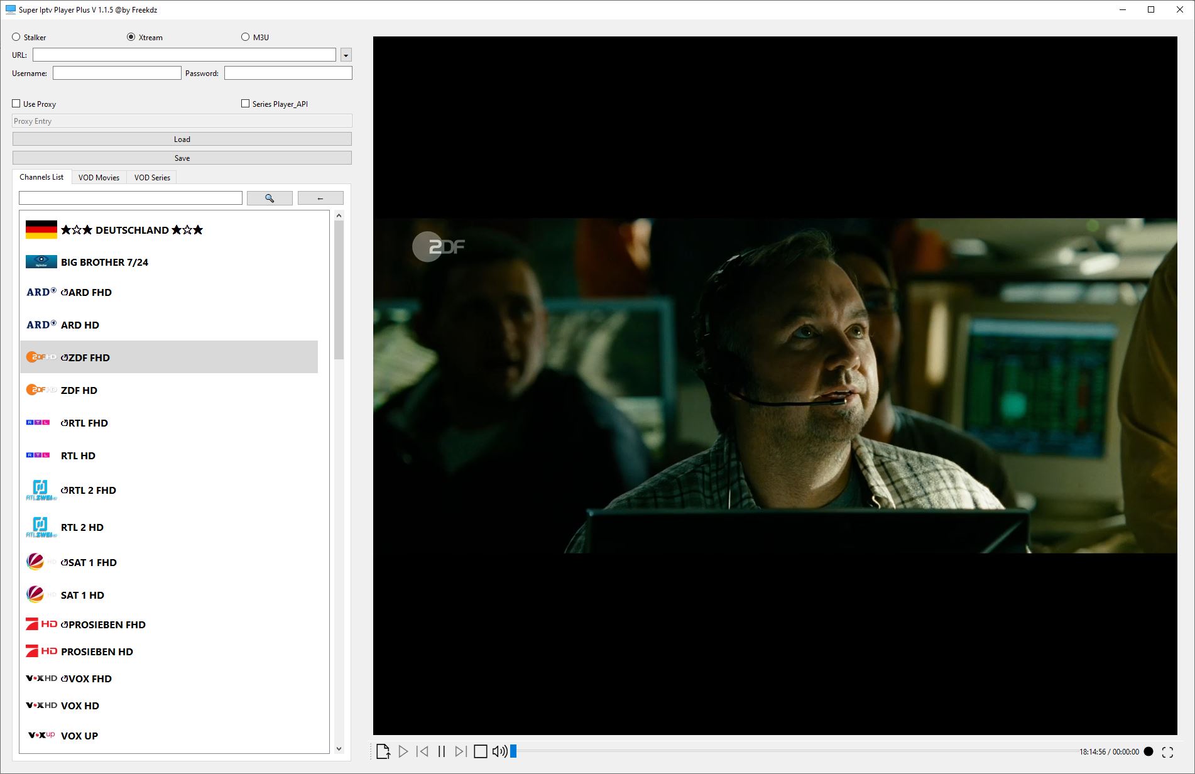1195x774 pixels.
Task: Focus the channel search field
Action: pos(131,198)
